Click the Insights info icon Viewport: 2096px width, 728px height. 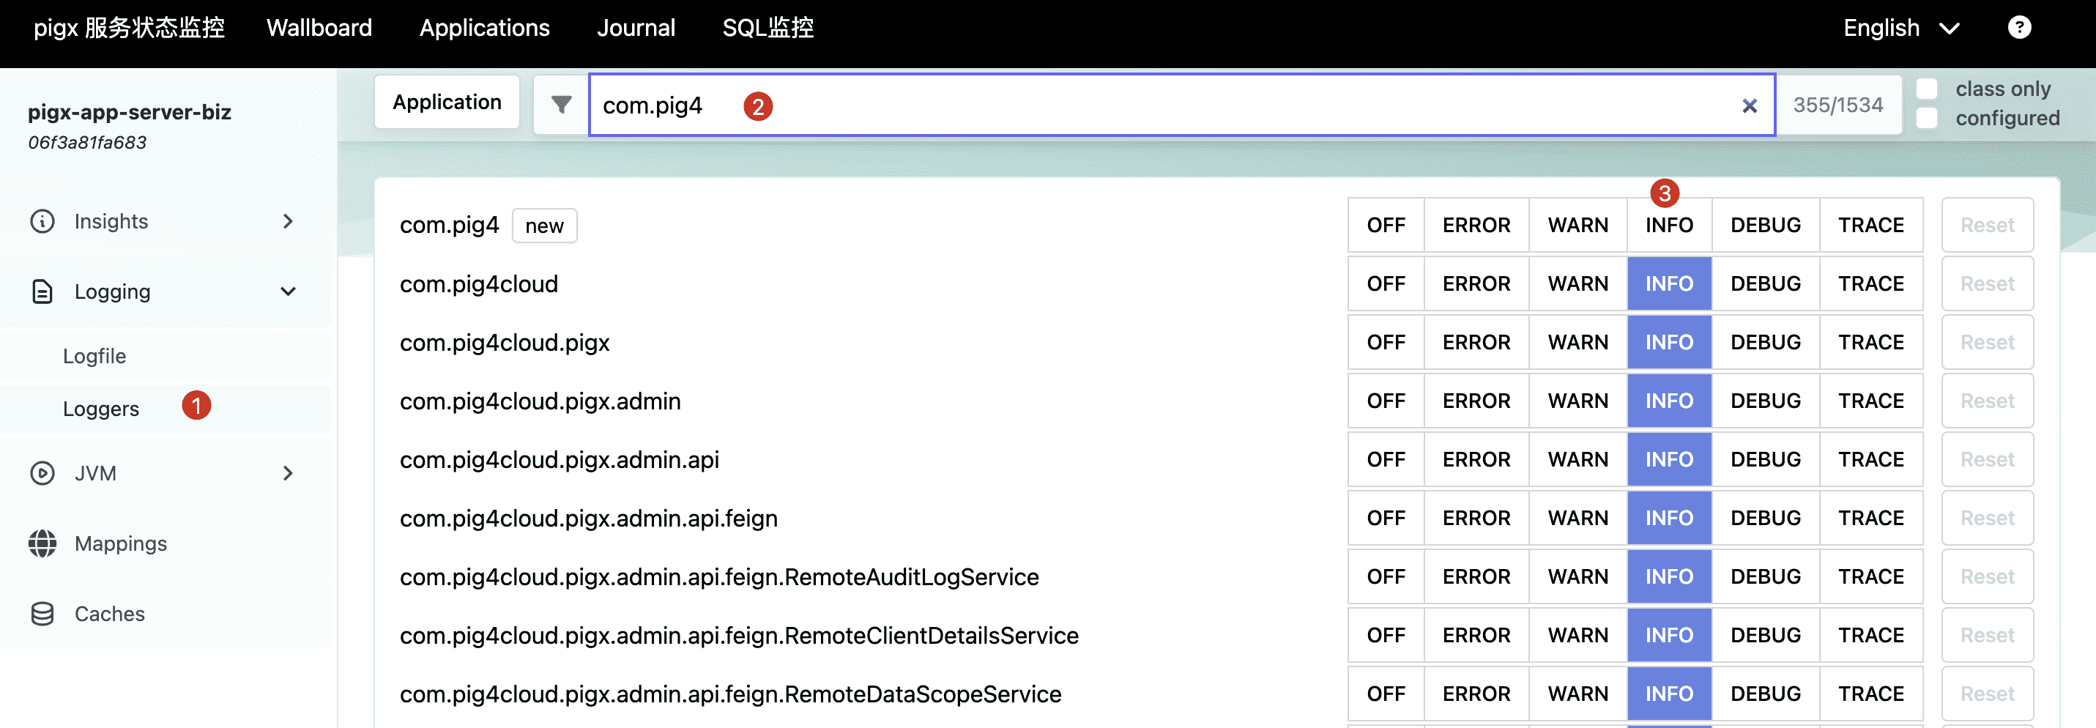(x=42, y=221)
